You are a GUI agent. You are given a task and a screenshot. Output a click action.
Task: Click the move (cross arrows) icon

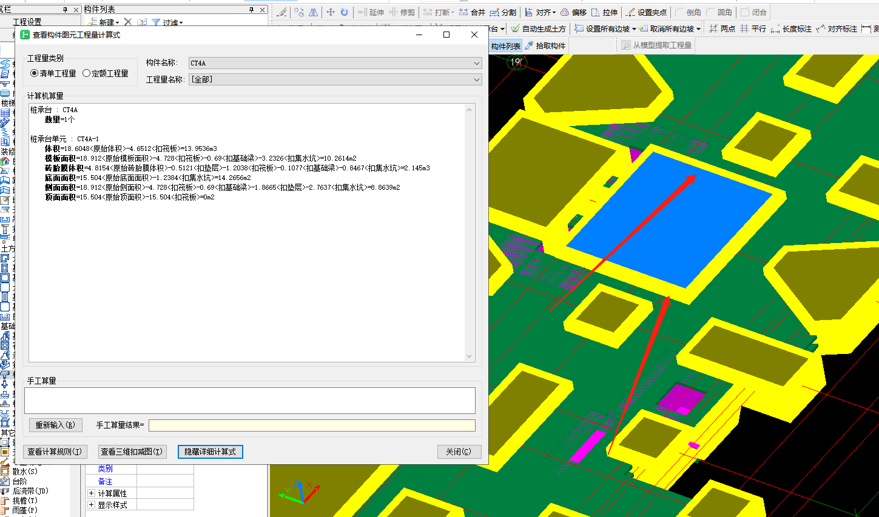pos(331,12)
